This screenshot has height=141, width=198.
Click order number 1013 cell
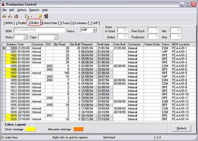click(x=11, y=94)
